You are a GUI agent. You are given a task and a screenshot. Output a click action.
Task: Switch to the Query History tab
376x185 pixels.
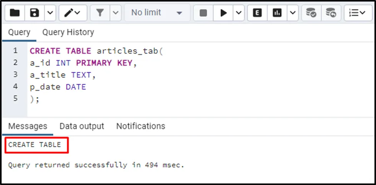click(x=68, y=33)
